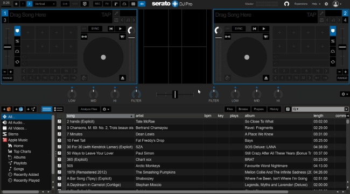
Task: Open mixer settings gear dropdown
Action: [345, 94]
